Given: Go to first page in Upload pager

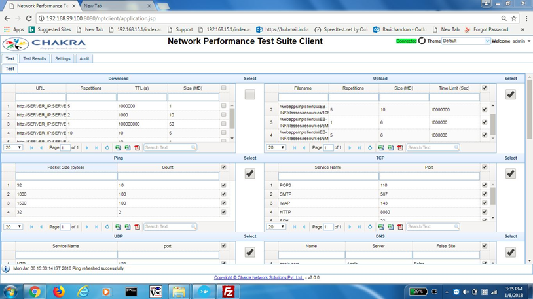Looking at the screenshot, I should [295, 147].
